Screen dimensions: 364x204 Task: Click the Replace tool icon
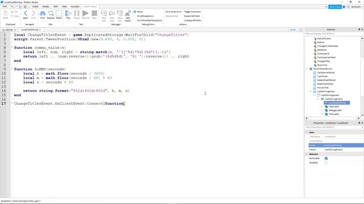pos(51,14)
